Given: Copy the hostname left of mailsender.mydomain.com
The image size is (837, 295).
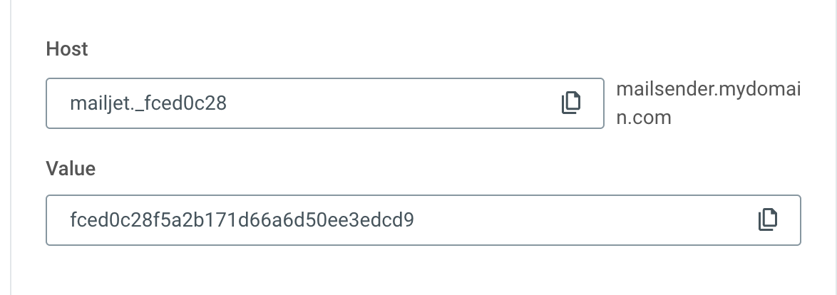Looking at the screenshot, I should (570, 103).
